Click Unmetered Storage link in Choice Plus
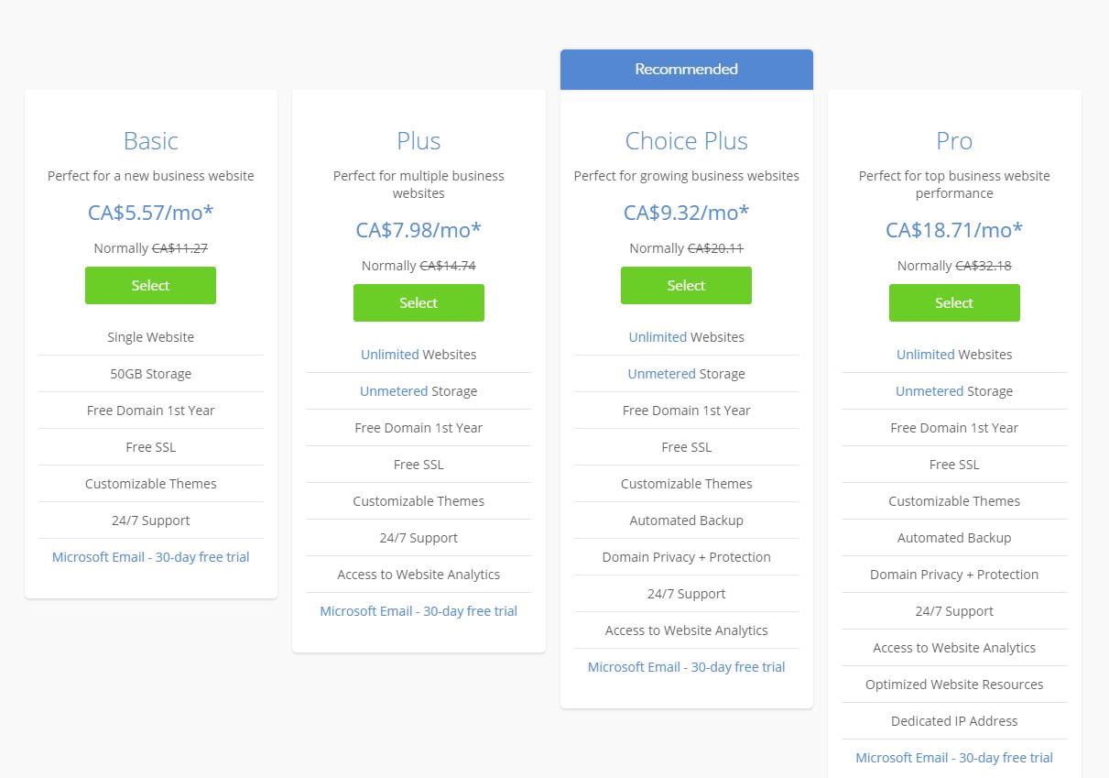Viewport: 1109px width, 778px height. 661,373
